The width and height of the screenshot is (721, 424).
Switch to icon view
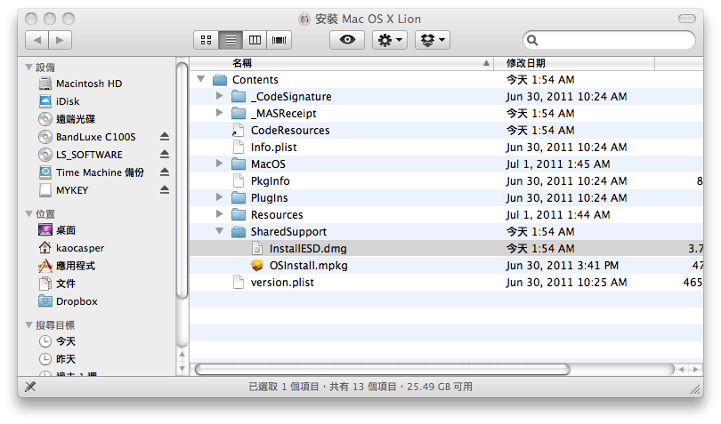coord(206,40)
